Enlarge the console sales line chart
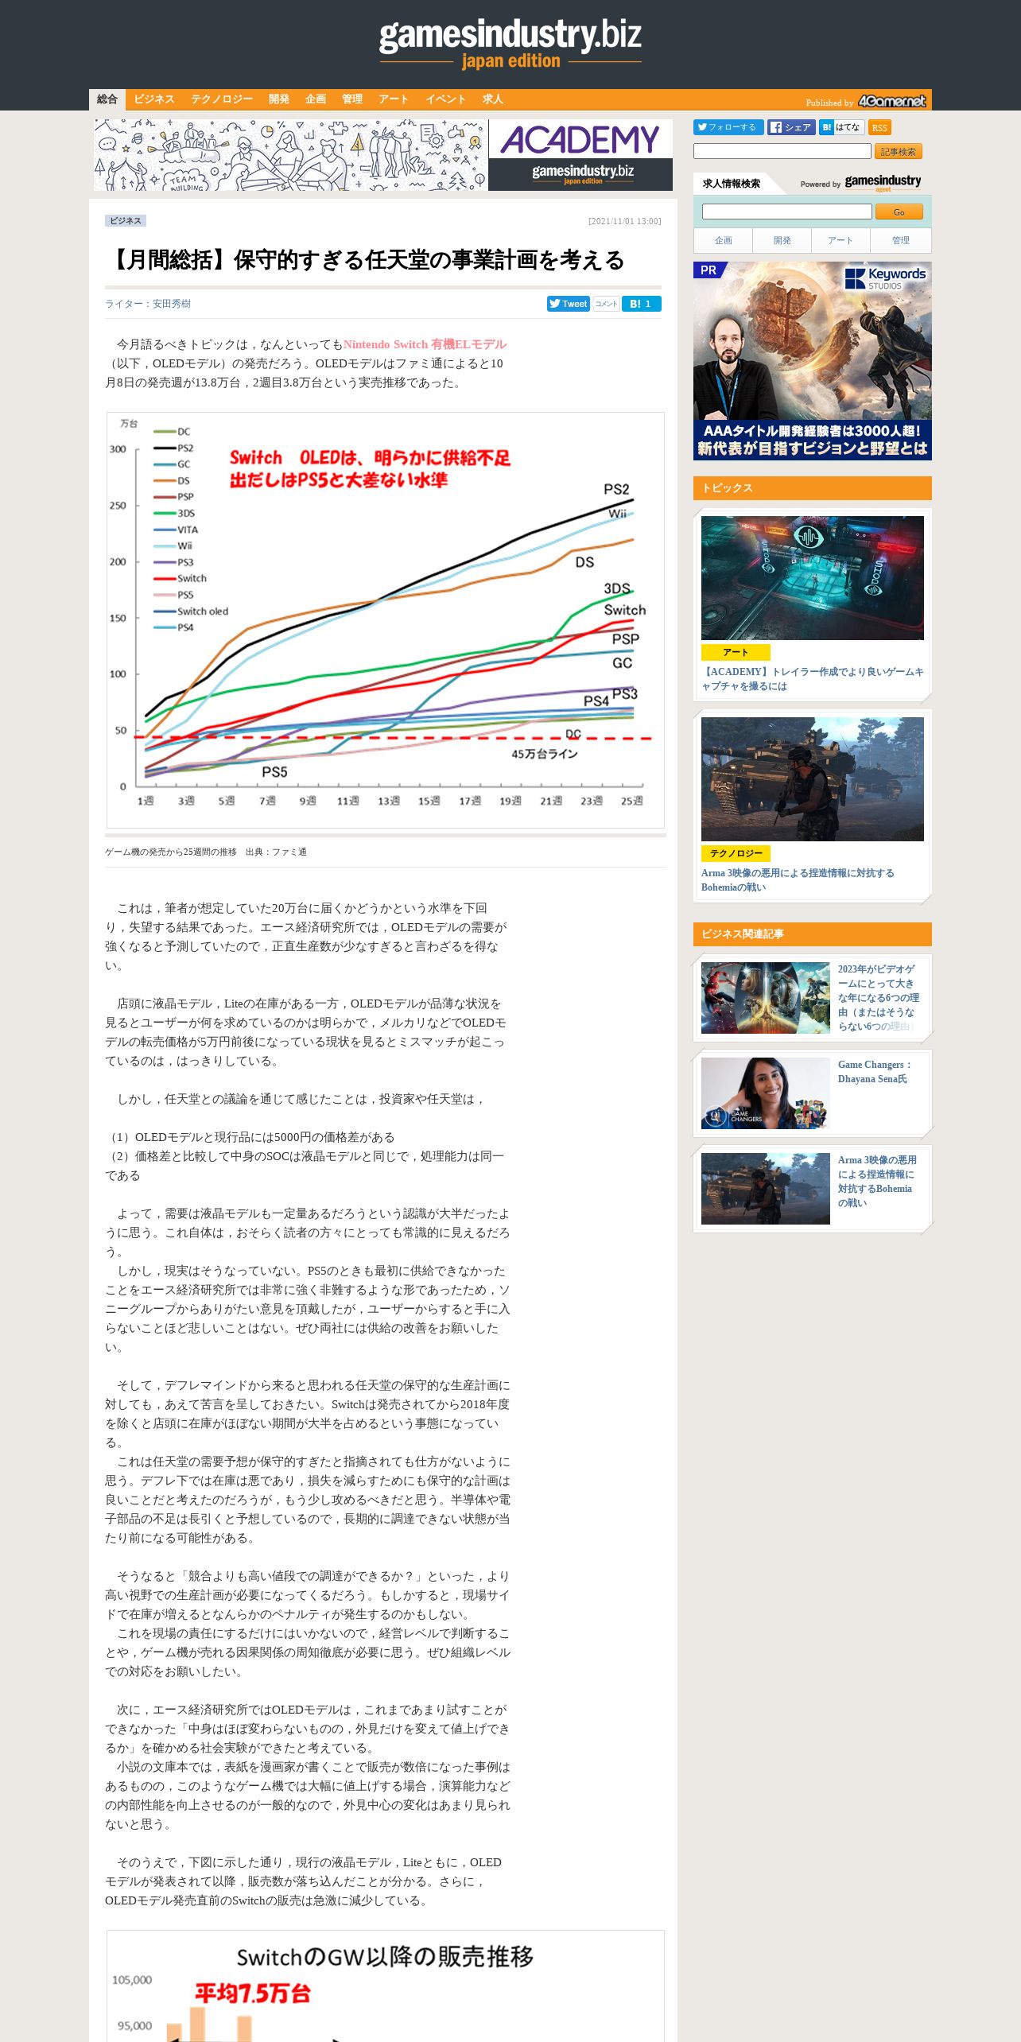 coord(386,620)
